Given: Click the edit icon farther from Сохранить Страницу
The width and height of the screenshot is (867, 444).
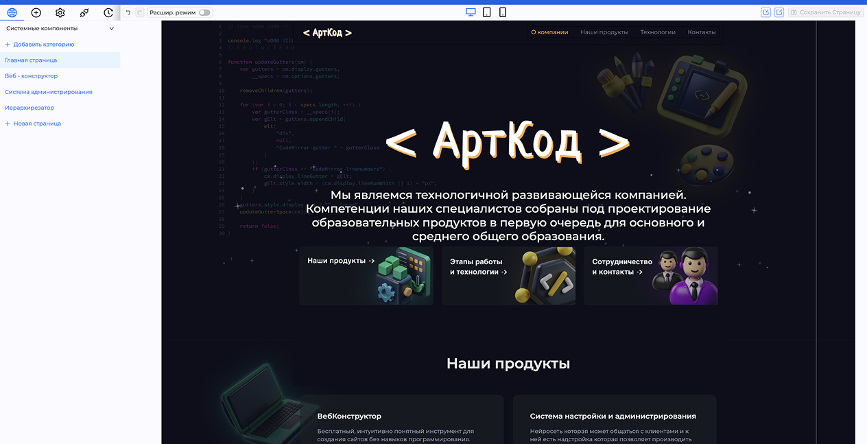Looking at the screenshot, I should tap(766, 12).
